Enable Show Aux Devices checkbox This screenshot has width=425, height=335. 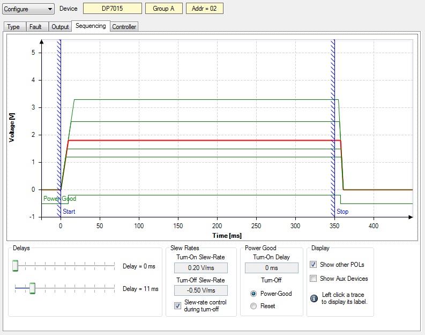[x=314, y=279]
